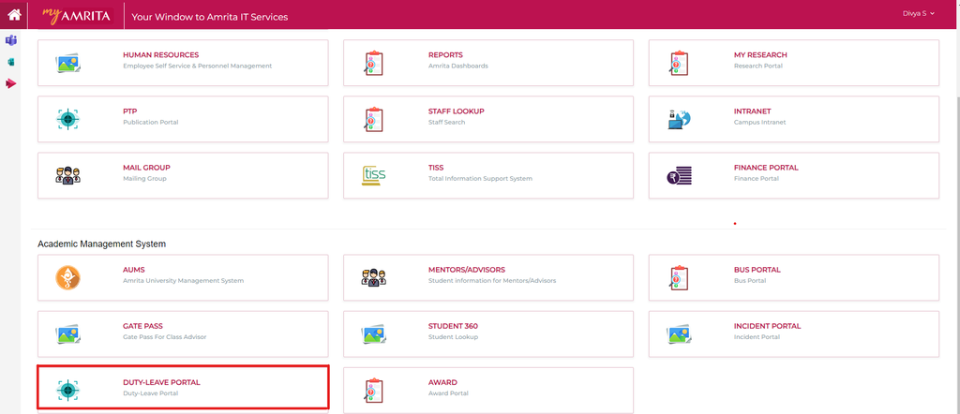
Task: Click the Mail Group people icon
Action: pos(67,175)
